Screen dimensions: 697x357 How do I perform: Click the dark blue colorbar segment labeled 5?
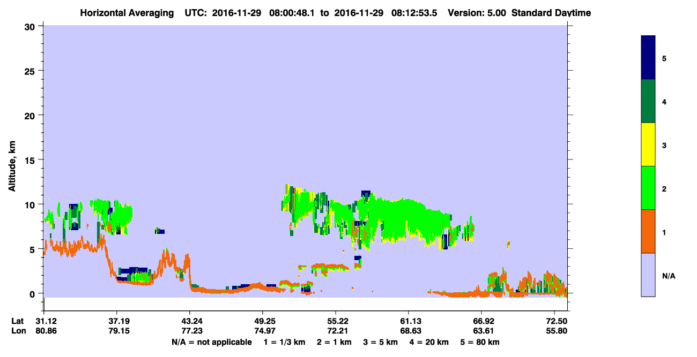point(648,58)
